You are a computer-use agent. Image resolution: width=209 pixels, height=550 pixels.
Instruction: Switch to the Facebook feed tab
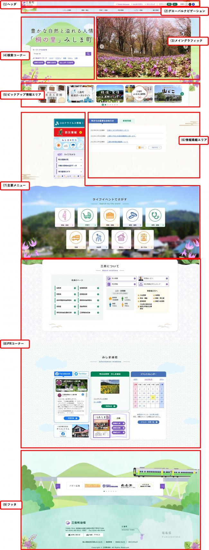pos(63,374)
